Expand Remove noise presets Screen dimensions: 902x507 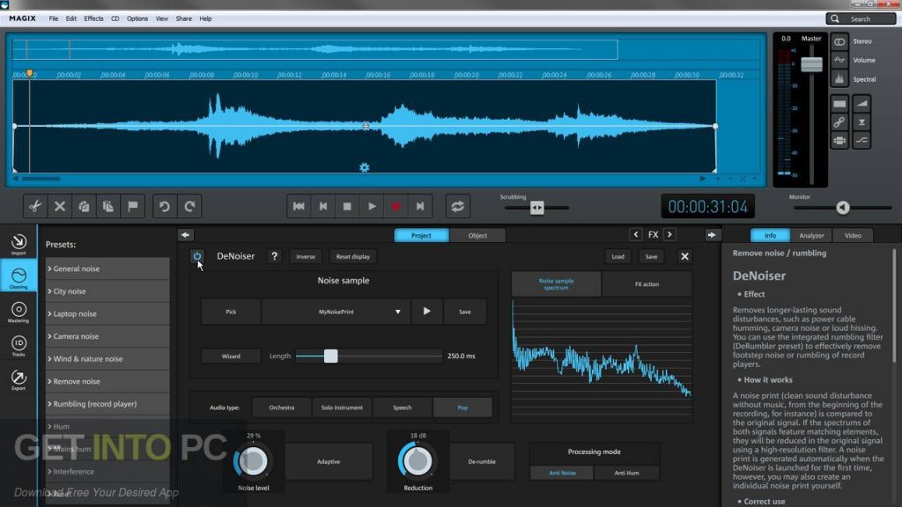[107, 381]
